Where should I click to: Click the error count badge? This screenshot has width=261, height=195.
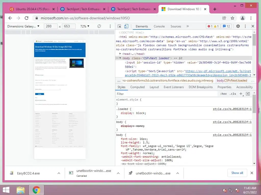(210, 26)
